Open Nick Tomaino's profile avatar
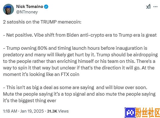This screenshot has height=118, width=160. coord(8,9)
